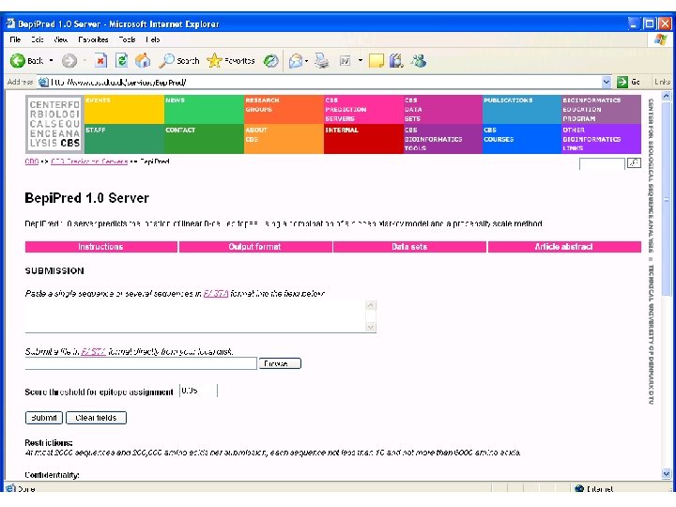
Task: Open OTHER BIOINFORMATICS LINKS tile
Action: tap(601, 139)
